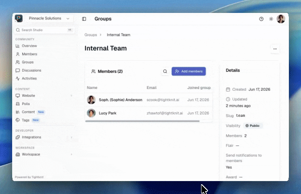This screenshot has height=194, width=301.
Task: Click the Powered by Tightknit link
Action: point(29,177)
